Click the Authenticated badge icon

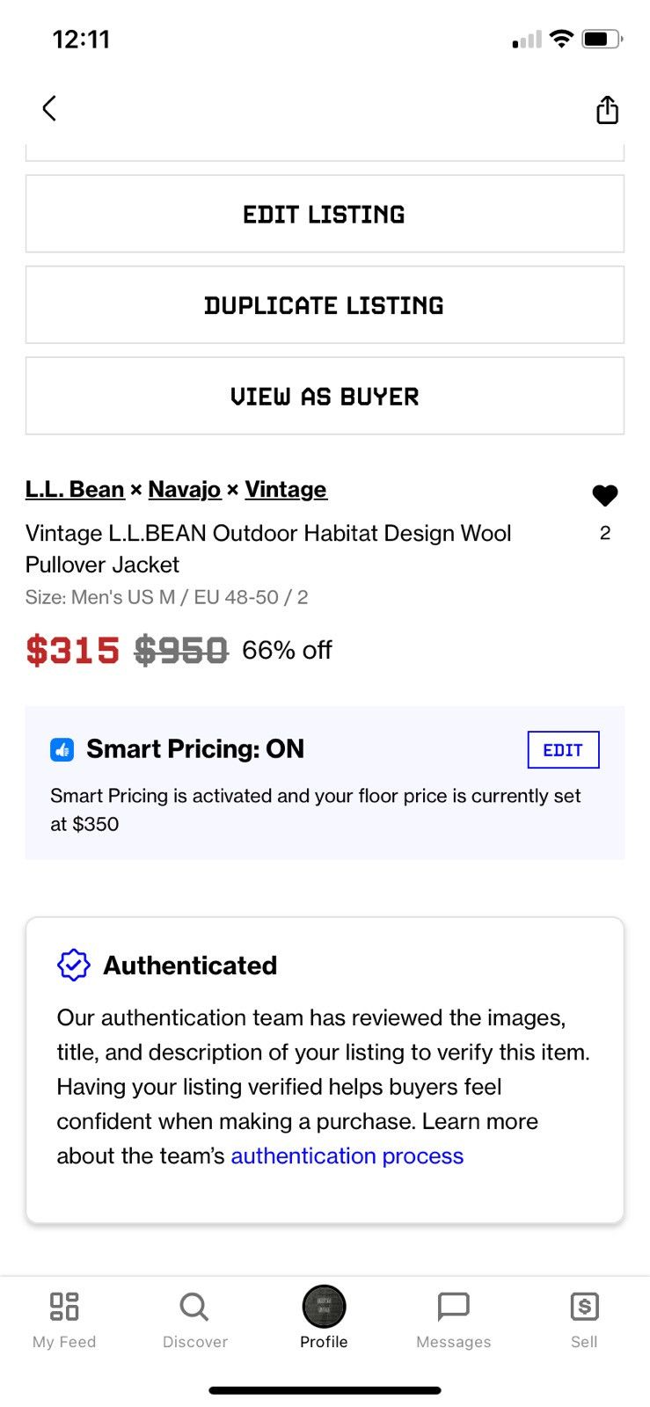(74, 965)
